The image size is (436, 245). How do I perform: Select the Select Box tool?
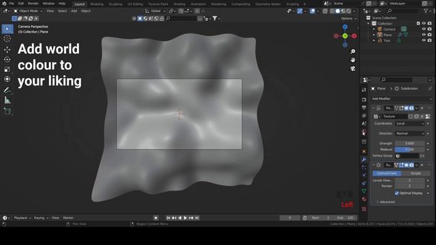pyautogui.click(x=7, y=29)
